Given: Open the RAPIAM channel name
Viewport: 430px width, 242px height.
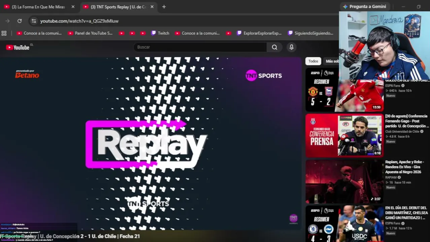Looking at the screenshot, I should [391, 177].
